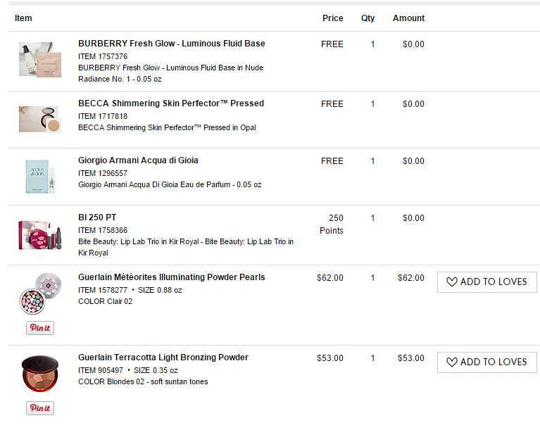Click the BURBERRY Fresh Glow product thumbnail
540x430 pixels.
[40, 60]
